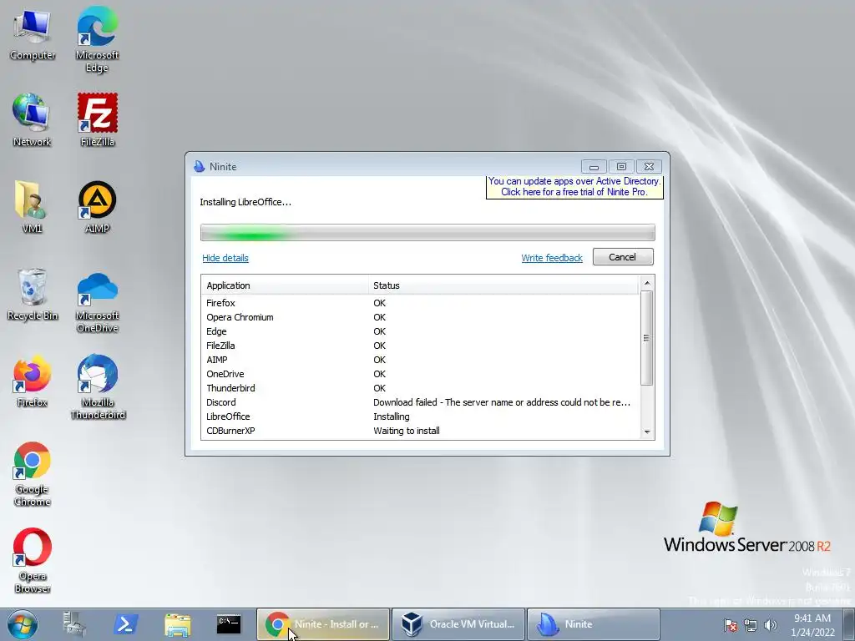Select the Google Chrome desktop shortcut
Screen dimensions: 855x641
click(33, 474)
